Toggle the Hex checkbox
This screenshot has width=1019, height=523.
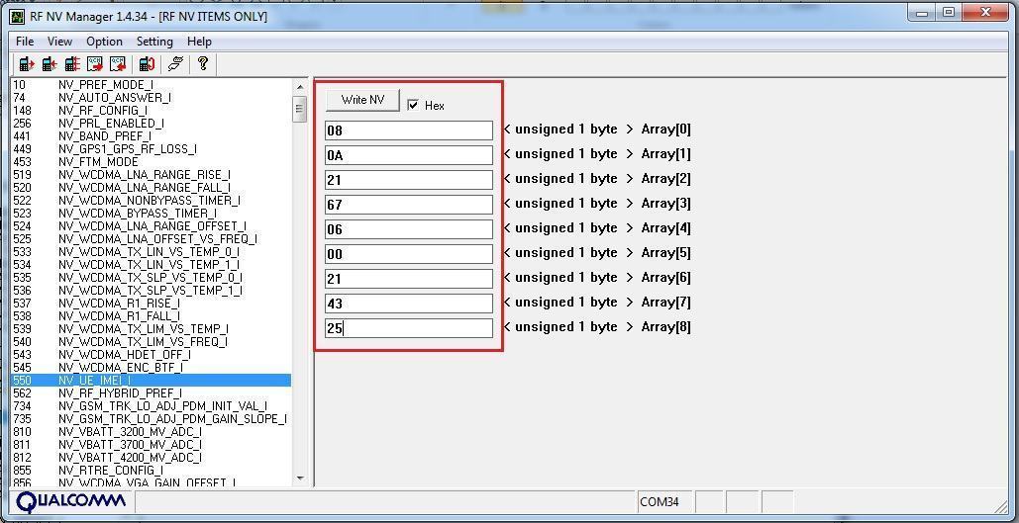click(413, 105)
